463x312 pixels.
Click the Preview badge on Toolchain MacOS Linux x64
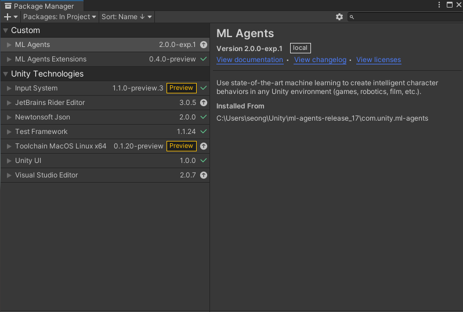[181, 146]
